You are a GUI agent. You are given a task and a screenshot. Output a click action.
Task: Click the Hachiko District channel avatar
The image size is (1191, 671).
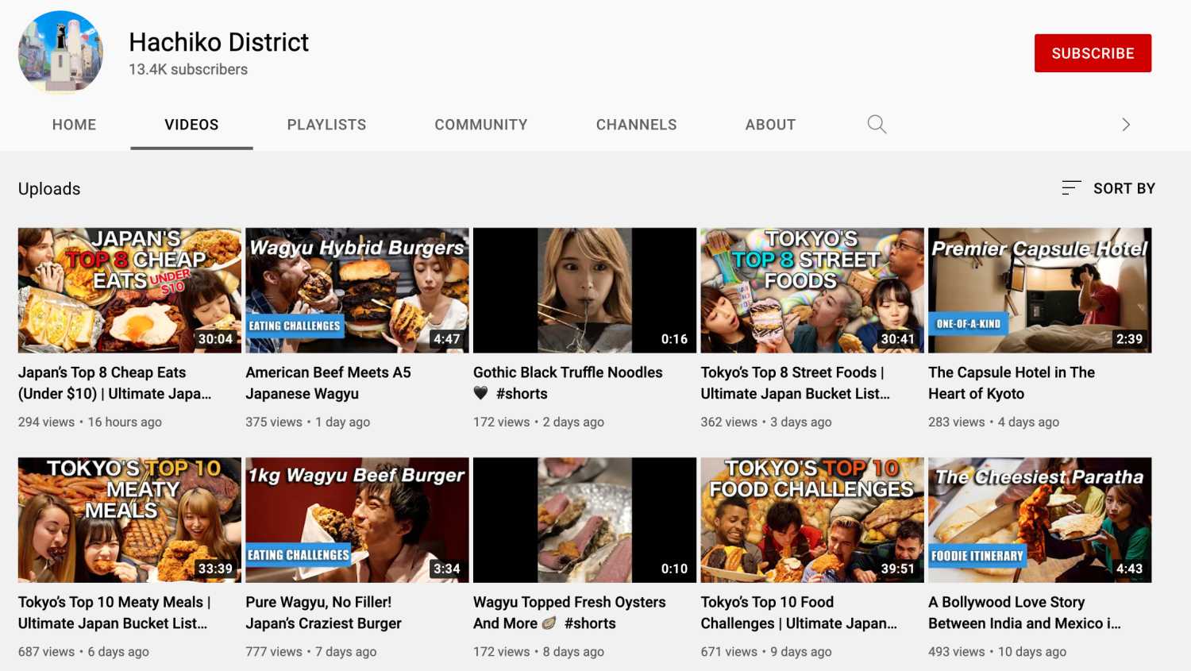[60, 52]
